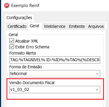The width and height of the screenshot is (109, 107).
Task: Open the Configurações main tab
Action: (19, 18)
